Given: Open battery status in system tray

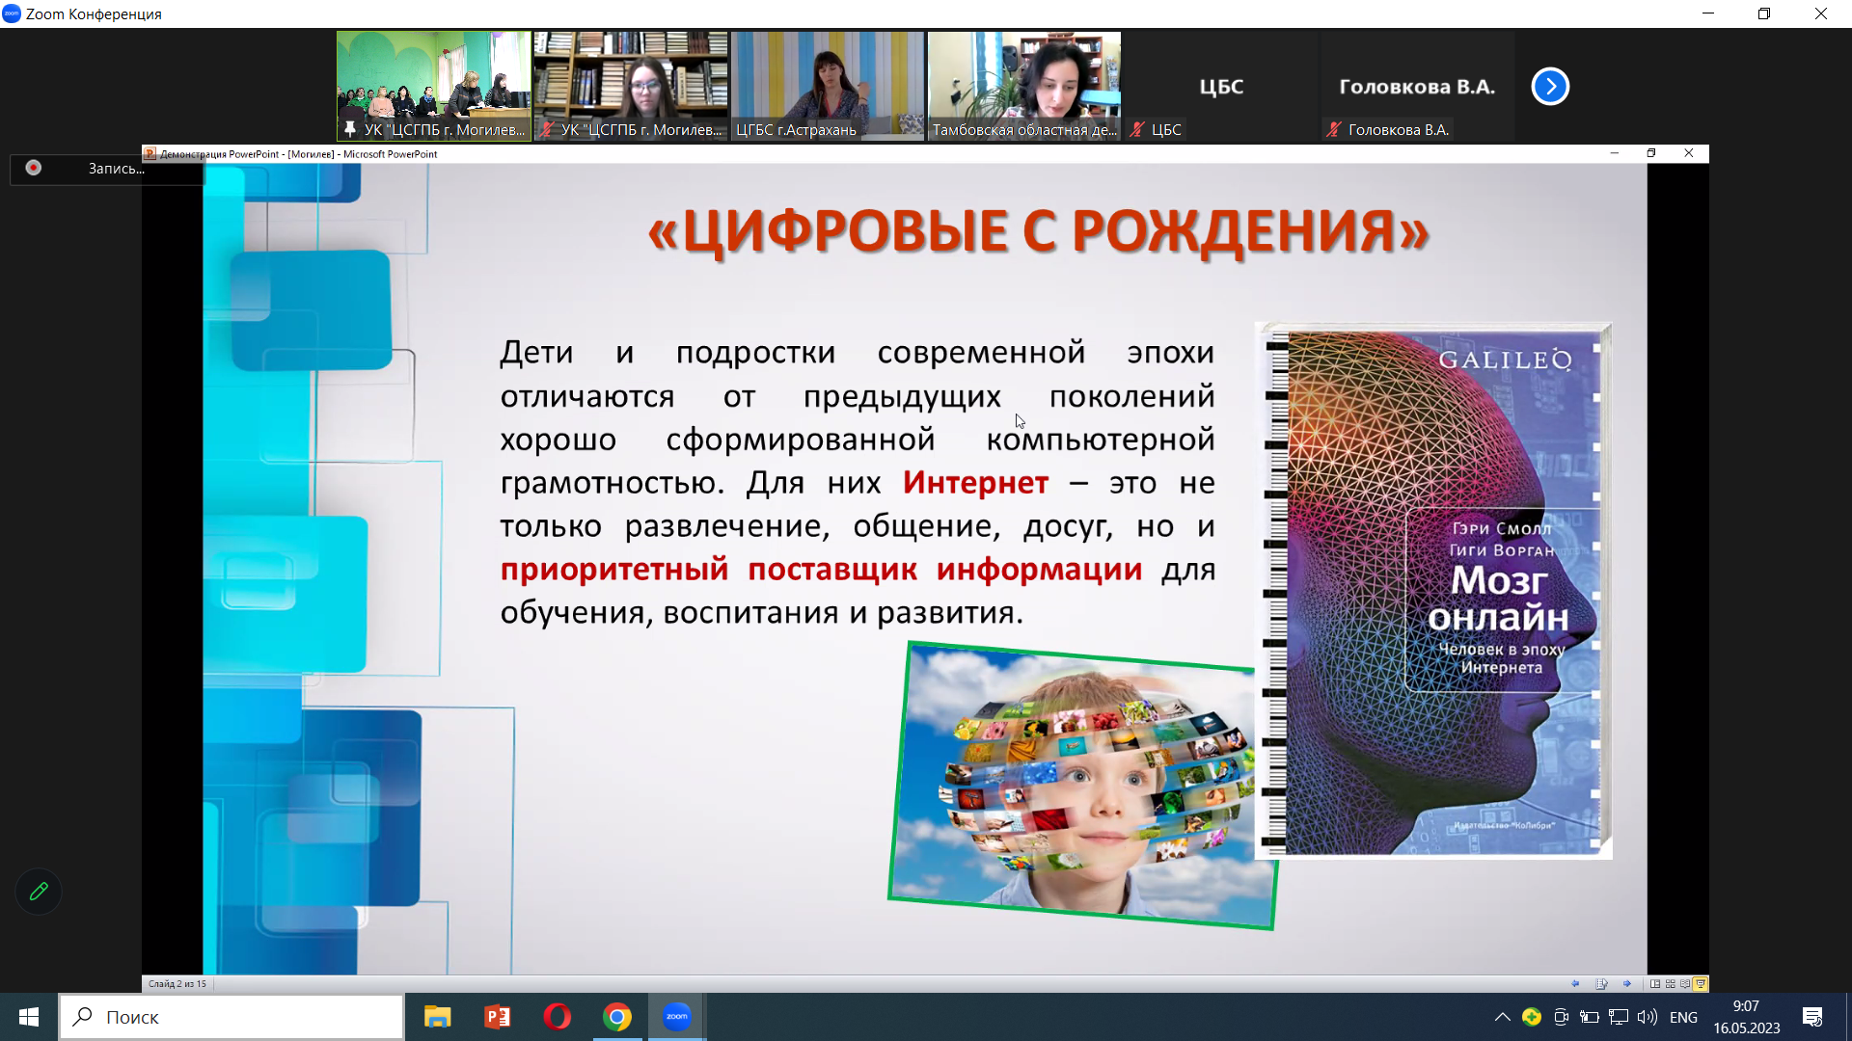Looking at the screenshot, I should coord(1590,1017).
